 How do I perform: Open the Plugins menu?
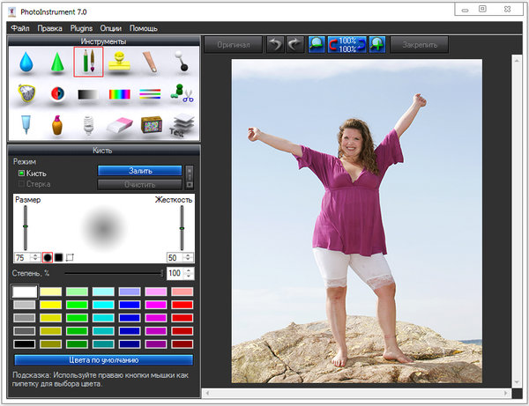(81, 28)
